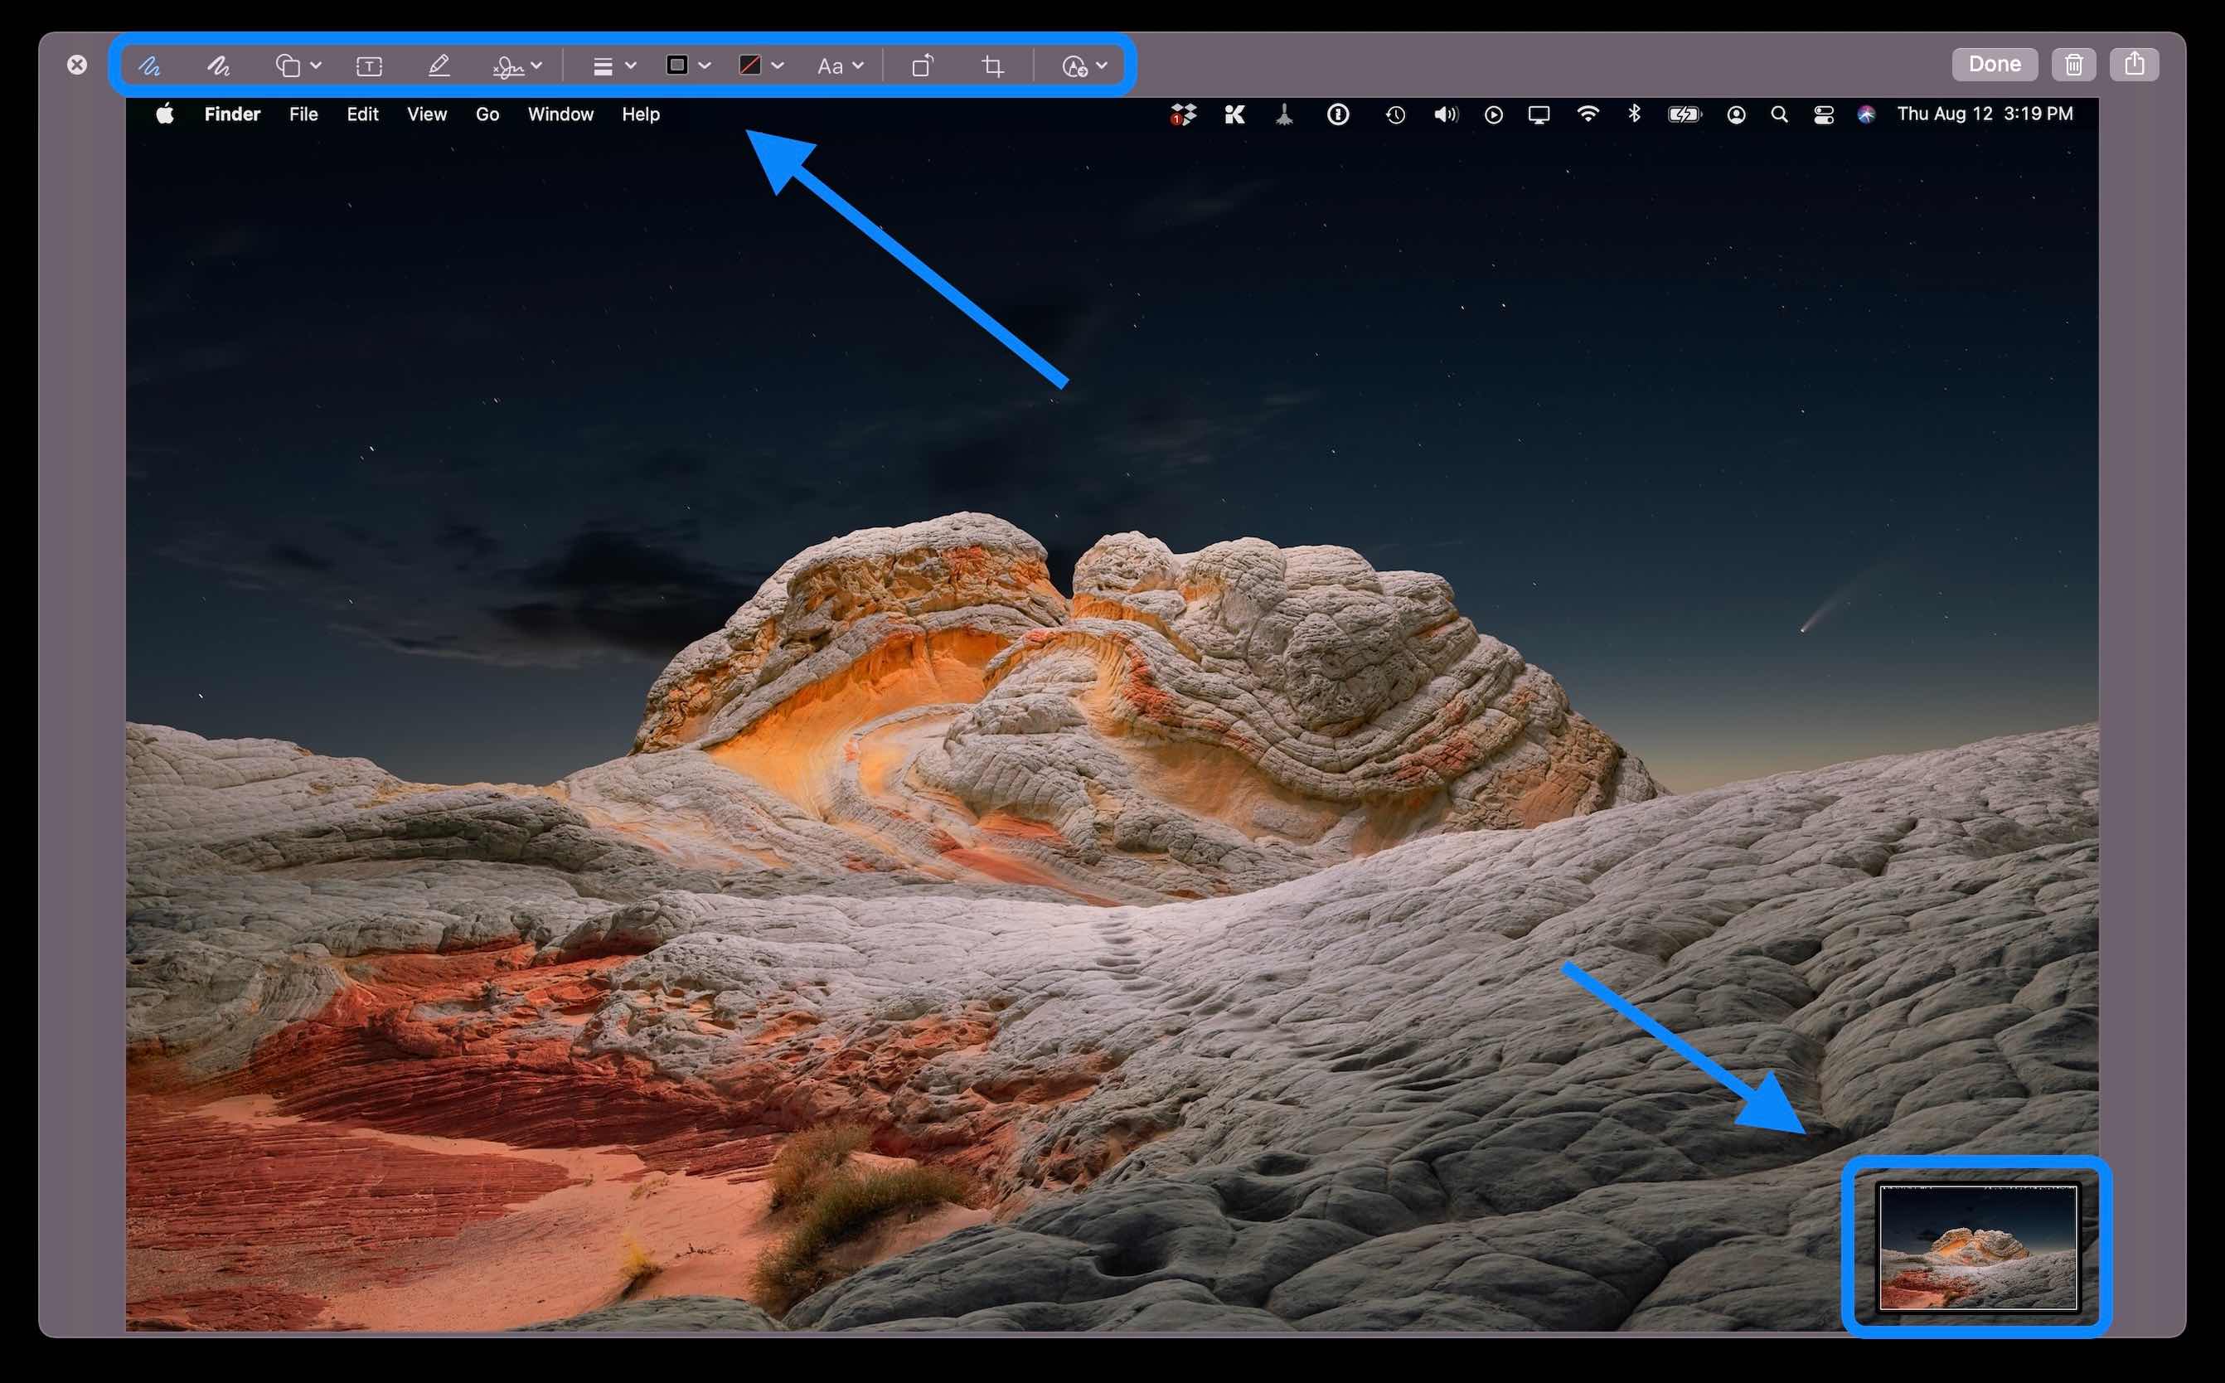Image resolution: width=2225 pixels, height=1383 pixels.
Task: Select the Crop tool
Action: coord(993,65)
